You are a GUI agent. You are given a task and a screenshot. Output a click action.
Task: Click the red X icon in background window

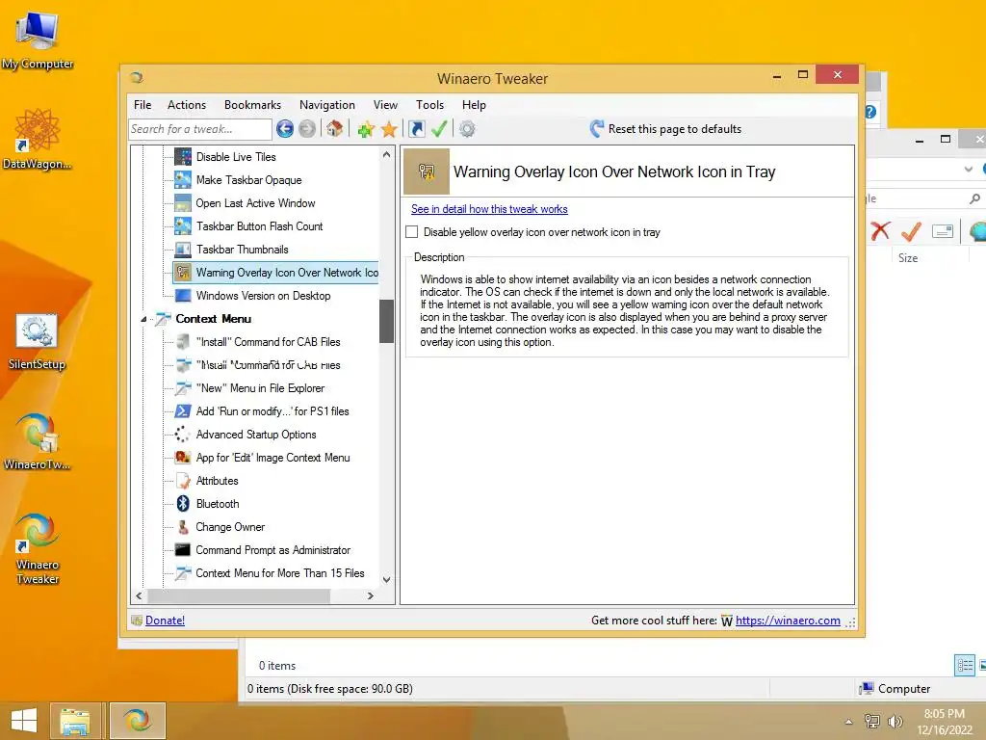[880, 231]
